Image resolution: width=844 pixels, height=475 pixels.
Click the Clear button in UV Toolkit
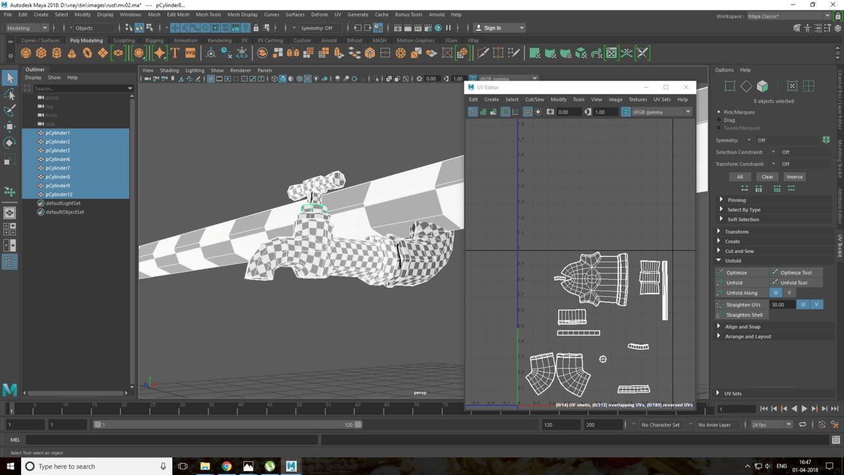tap(767, 177)
